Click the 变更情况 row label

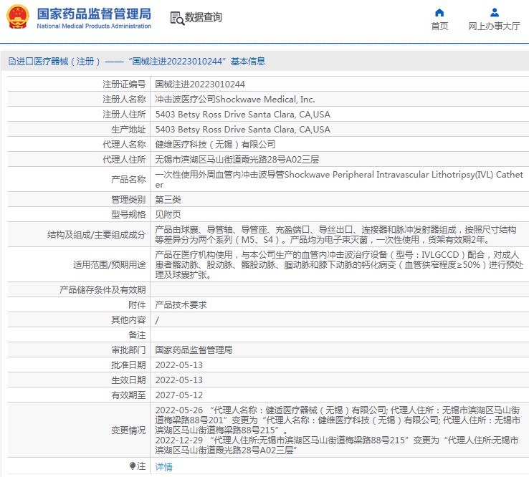tap(128, 430)
